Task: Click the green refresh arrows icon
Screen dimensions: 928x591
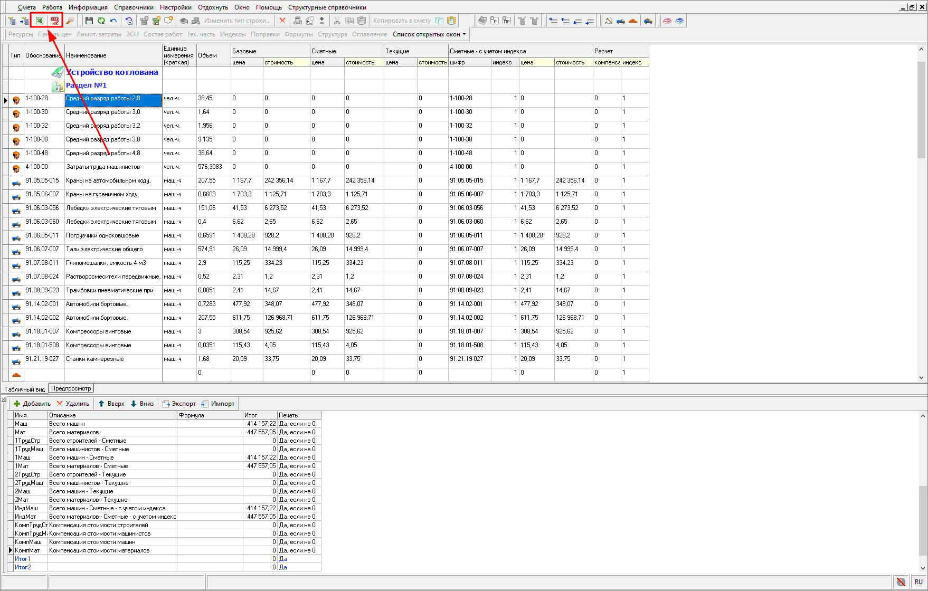Action: [x=101, y=21]
